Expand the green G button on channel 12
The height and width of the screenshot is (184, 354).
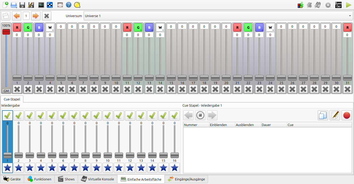click(138, 27)
